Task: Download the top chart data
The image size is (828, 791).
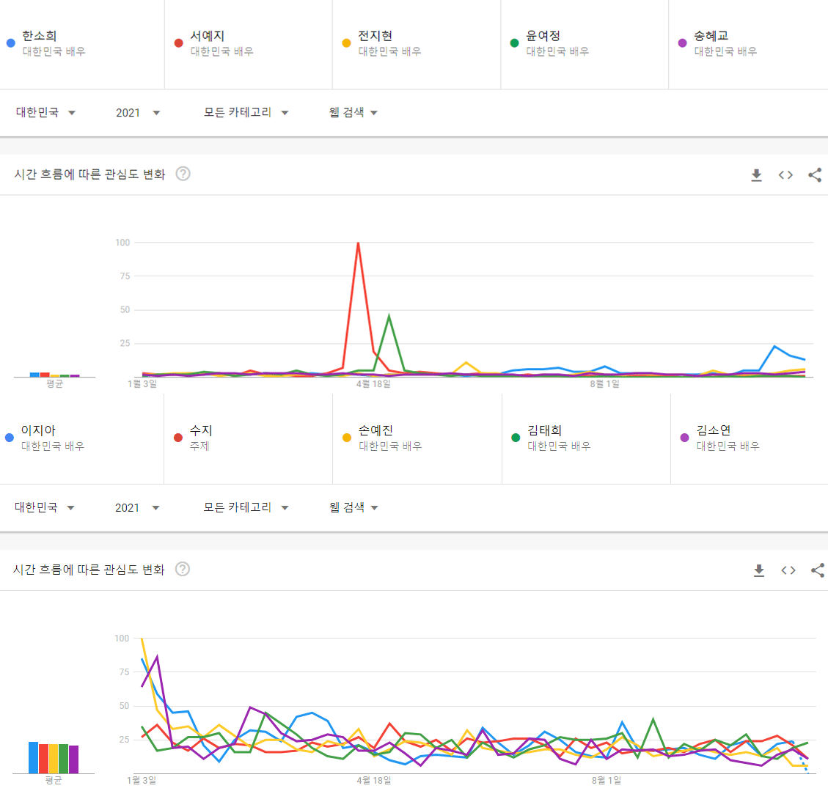Action: tap(756, 175)
